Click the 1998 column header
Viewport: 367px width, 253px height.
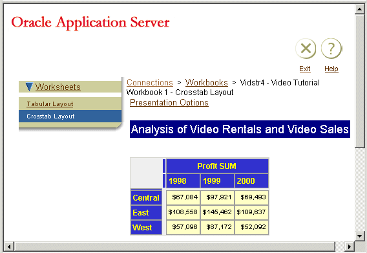tap(183, 181)
